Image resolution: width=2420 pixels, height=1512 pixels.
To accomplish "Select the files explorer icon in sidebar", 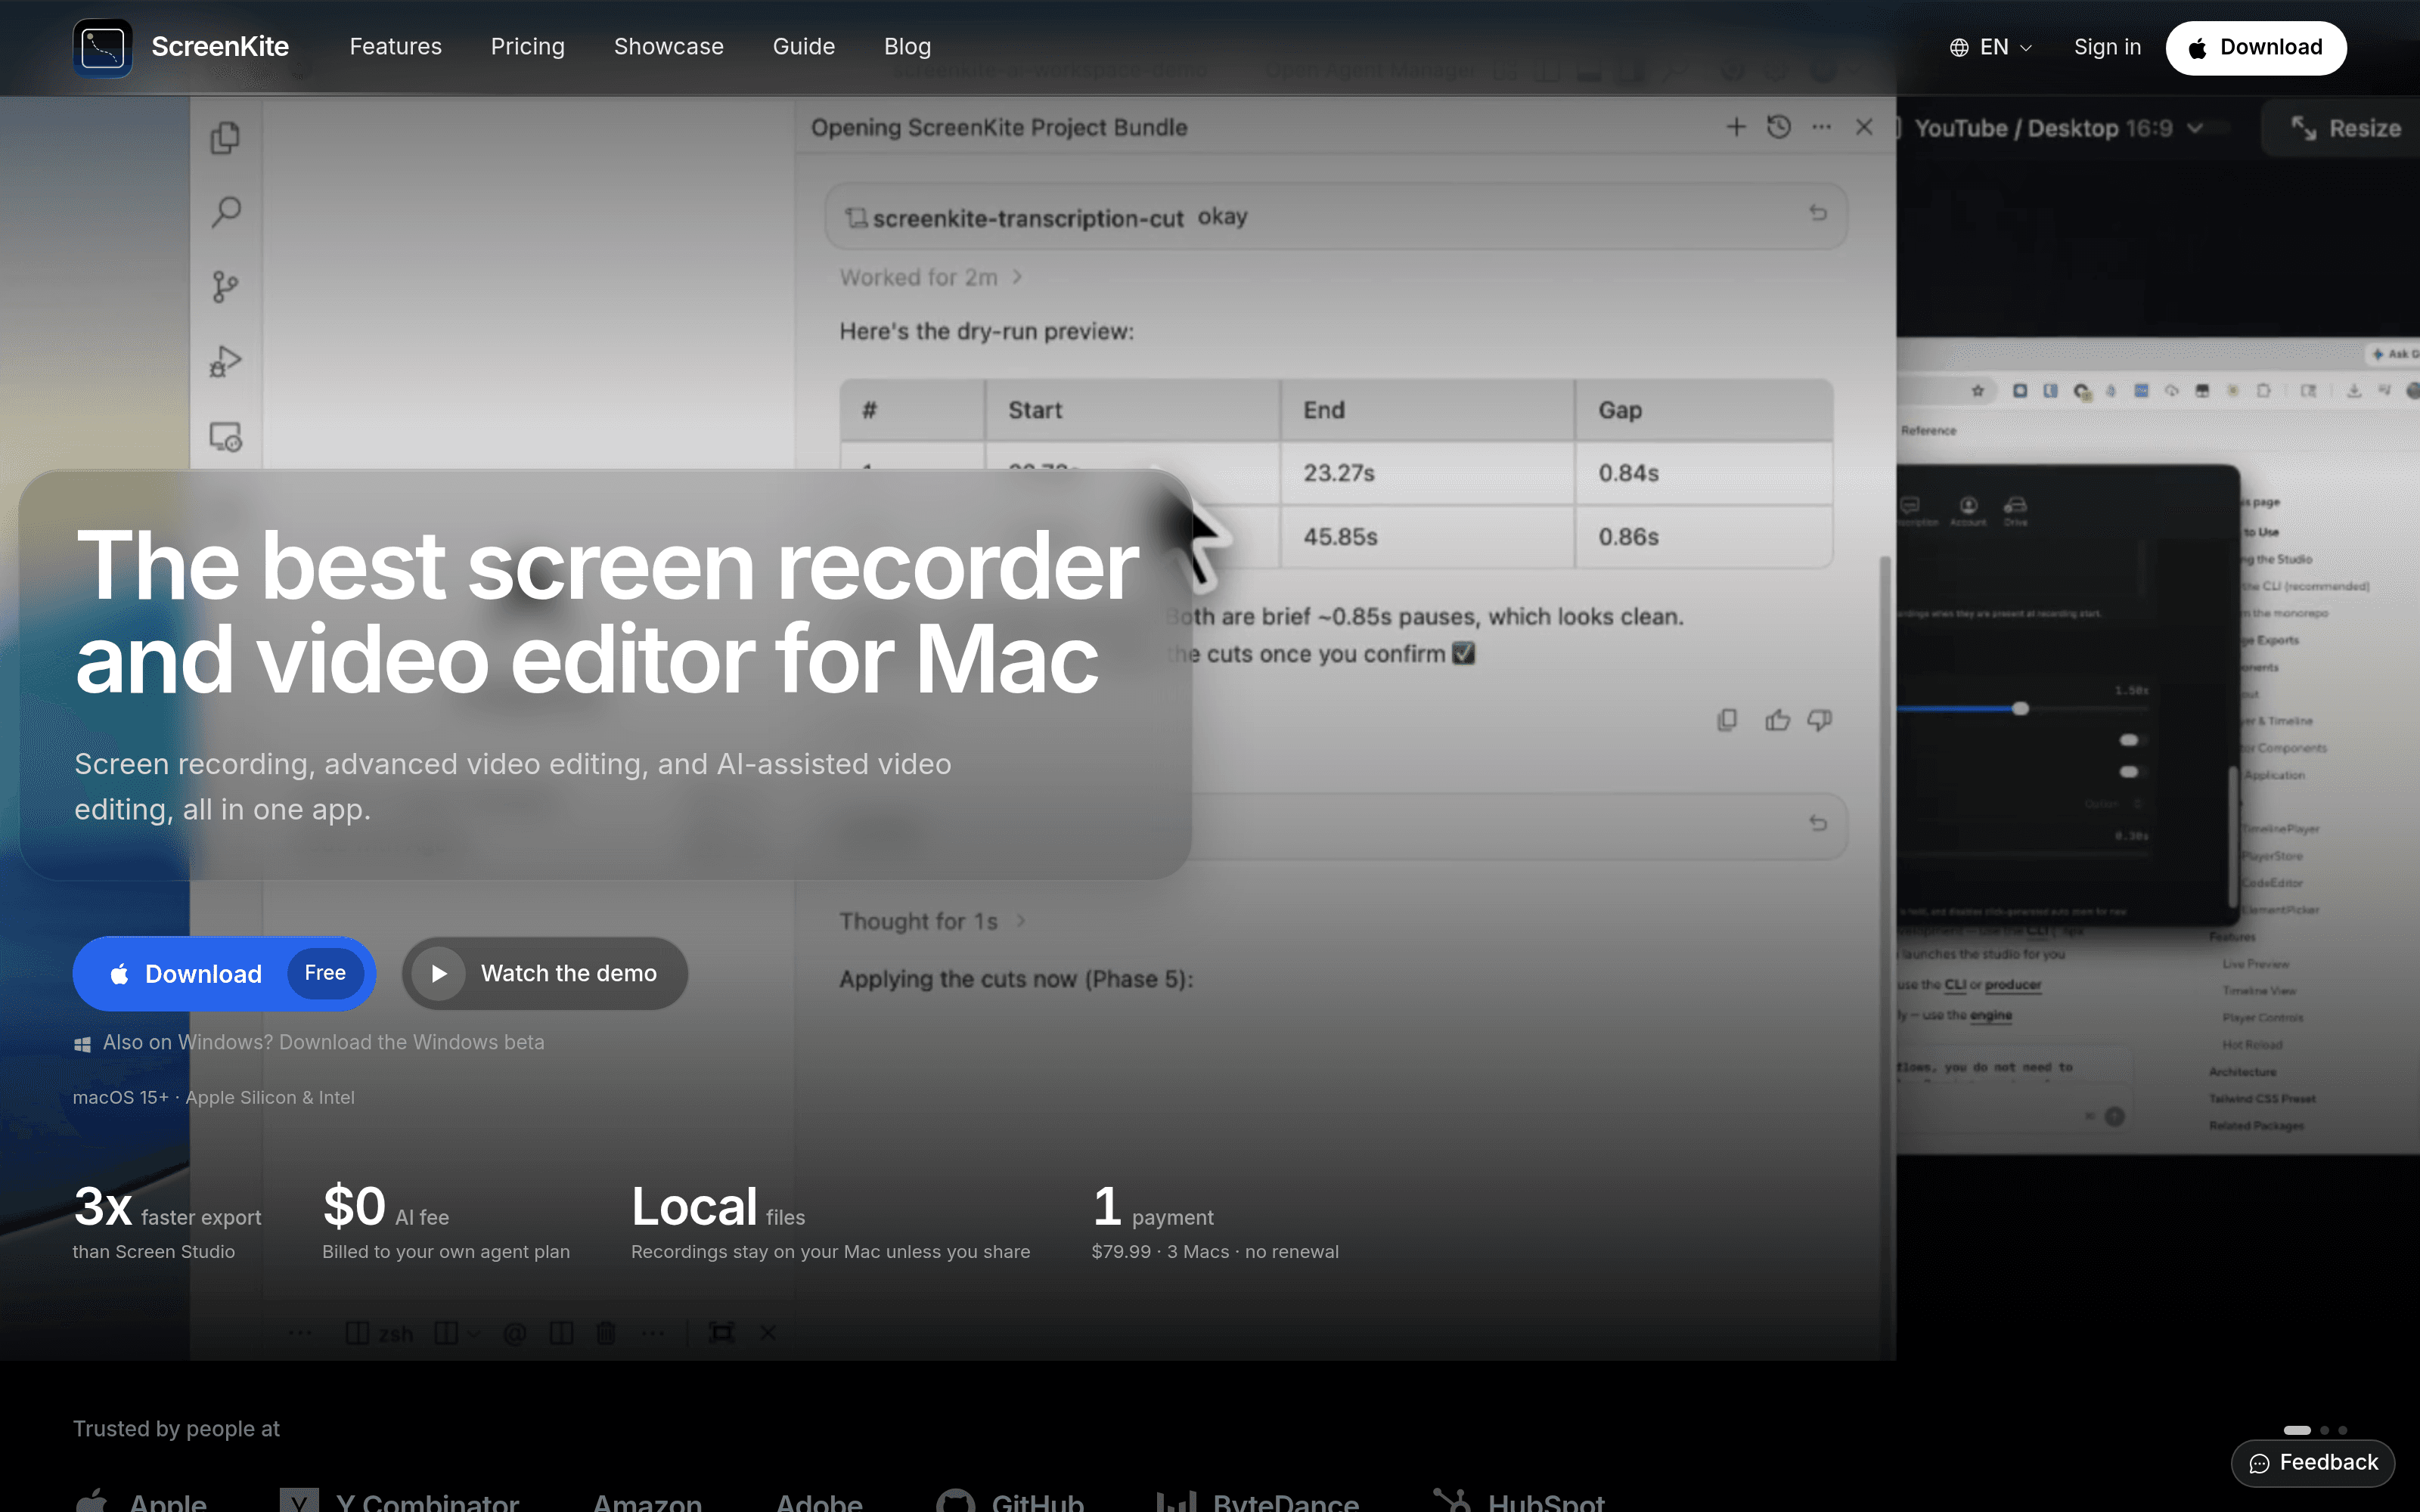I will pyautogui.click(x=226, y=138).
